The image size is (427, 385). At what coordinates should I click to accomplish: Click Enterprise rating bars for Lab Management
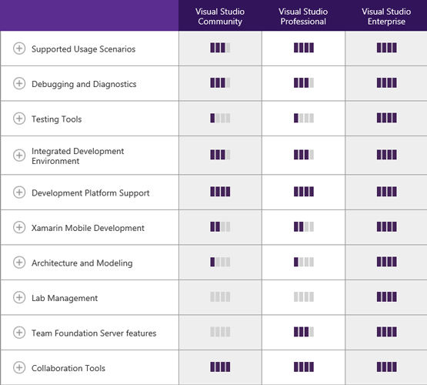[387, 296]
